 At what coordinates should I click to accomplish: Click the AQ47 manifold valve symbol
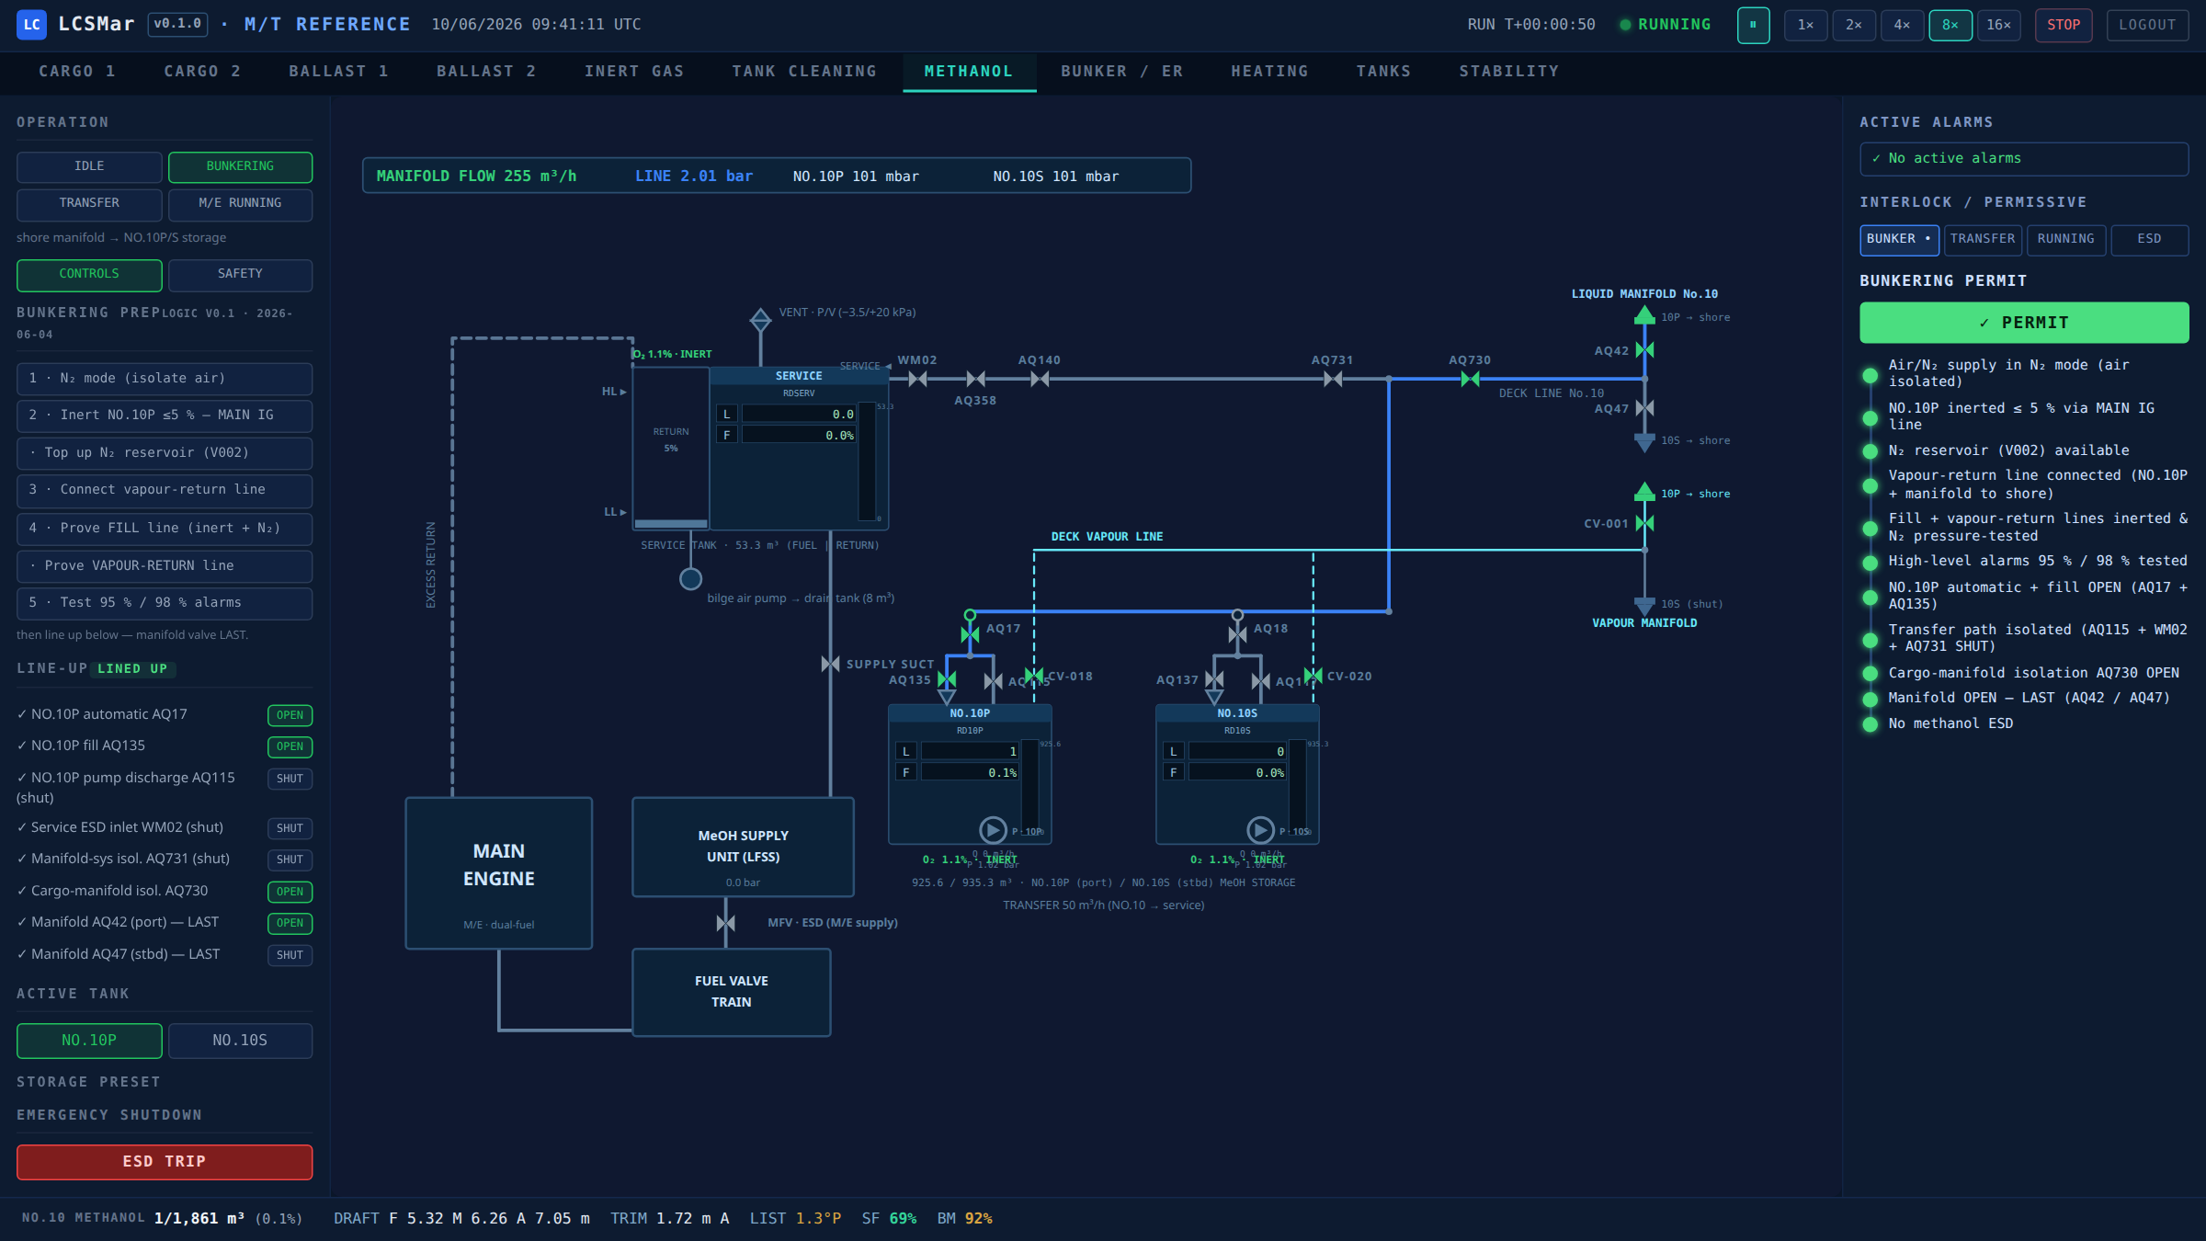(1644, 408)
